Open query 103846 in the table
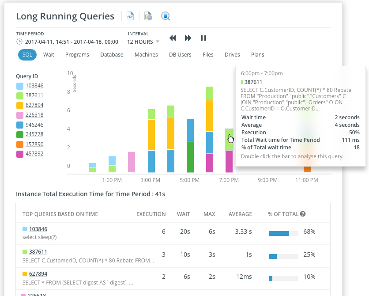The height and width of the screenshot is (296, 369). click(x=38, y=229)
